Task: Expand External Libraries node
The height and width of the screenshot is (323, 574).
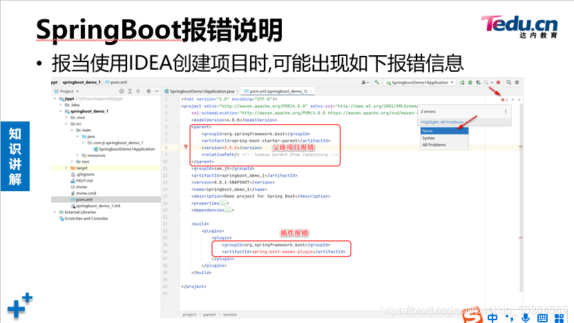Action: (55, 212)
